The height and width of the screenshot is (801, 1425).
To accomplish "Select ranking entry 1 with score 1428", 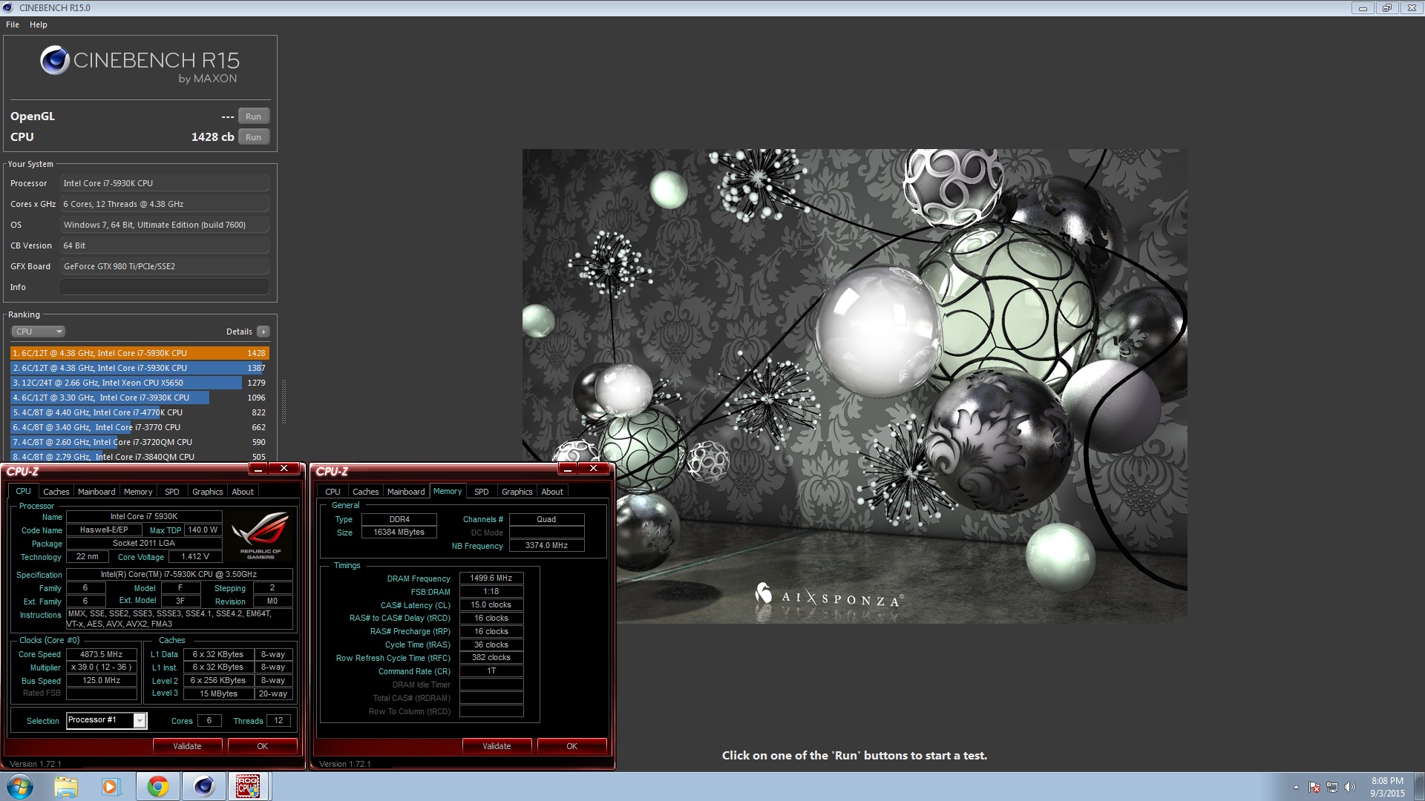I will click(140, 353).
